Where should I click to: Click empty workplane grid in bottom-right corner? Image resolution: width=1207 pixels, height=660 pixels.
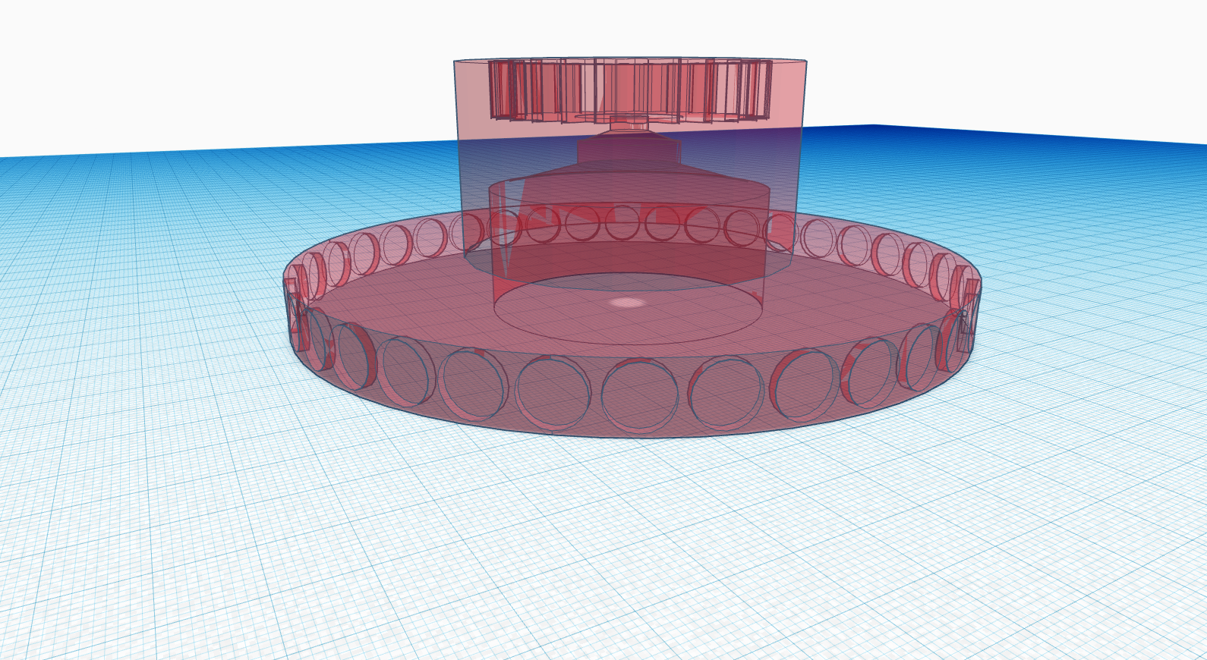pos(1101,592)
